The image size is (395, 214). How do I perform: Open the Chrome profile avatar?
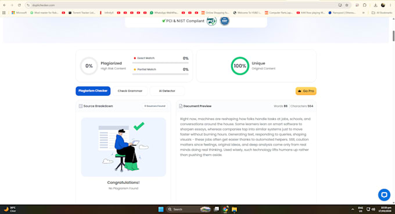tap(383, 5)
